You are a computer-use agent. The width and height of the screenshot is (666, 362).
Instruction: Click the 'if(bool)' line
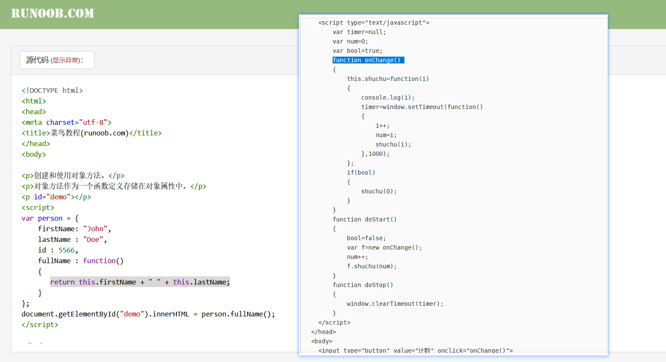pos(361,172)
